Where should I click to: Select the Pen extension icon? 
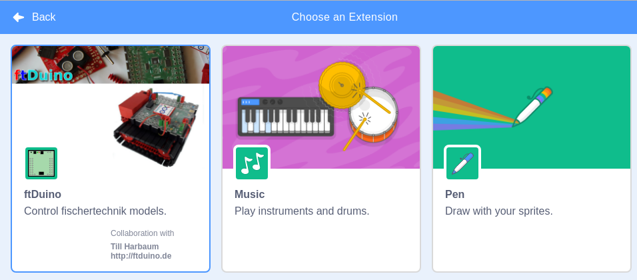462,163
